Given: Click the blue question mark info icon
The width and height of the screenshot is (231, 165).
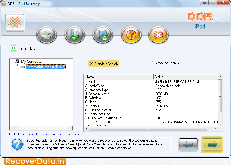Looking at the screenshot, I should click(x=17, y=145).
